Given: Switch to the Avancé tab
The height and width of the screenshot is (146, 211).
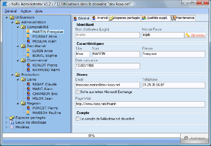Looking at the screenshot, I should coord(100,18).
